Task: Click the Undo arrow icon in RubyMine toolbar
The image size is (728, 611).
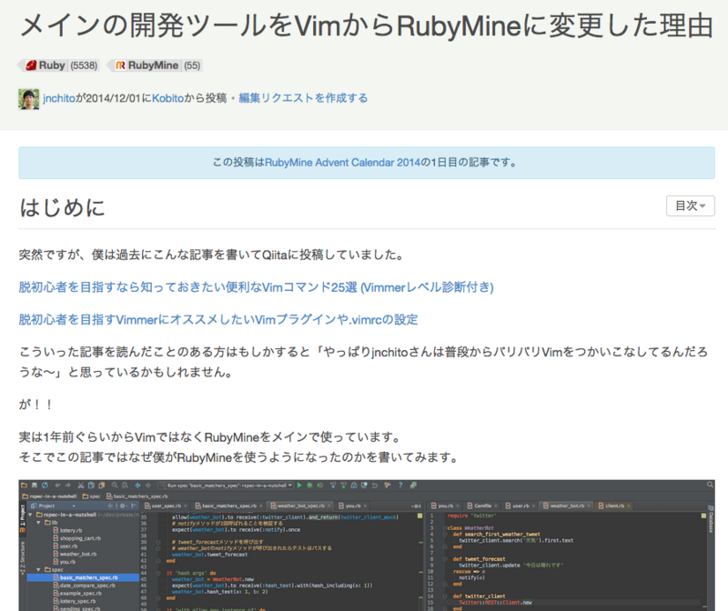Action: (x=57, y=486)
